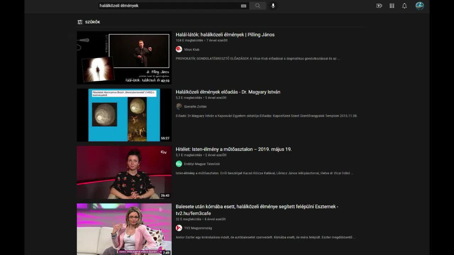Viewport: 454px width, 255px height.
Task: Open title 'Balesete után kómába esett'
Action: (257, 210)
